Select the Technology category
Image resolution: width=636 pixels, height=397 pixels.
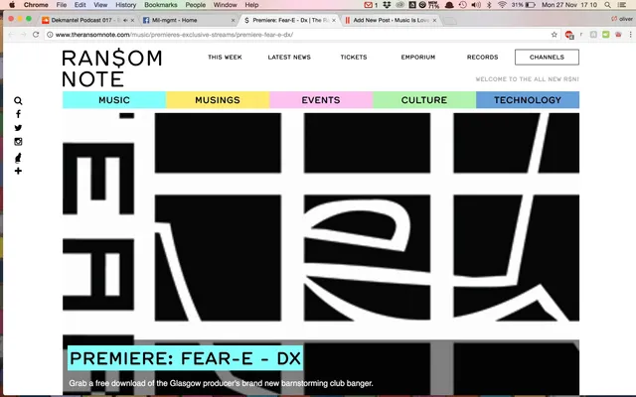[528, 100]
